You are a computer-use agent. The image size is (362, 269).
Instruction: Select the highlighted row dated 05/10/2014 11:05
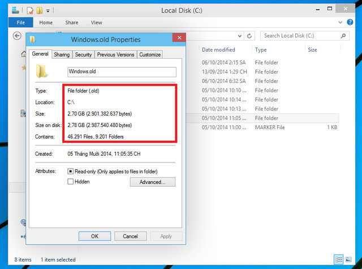pos(262,118)
